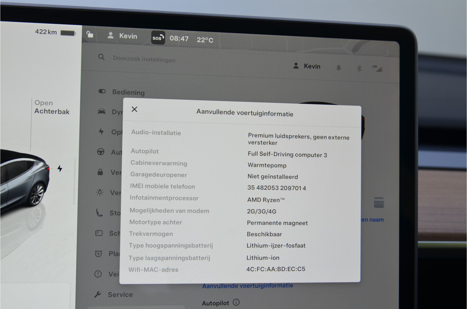Image resolution: width=467 pixels, height=309 pixels.
Task: Select the 'Niet geïnstalleerd' value
Action: (273, 177)
